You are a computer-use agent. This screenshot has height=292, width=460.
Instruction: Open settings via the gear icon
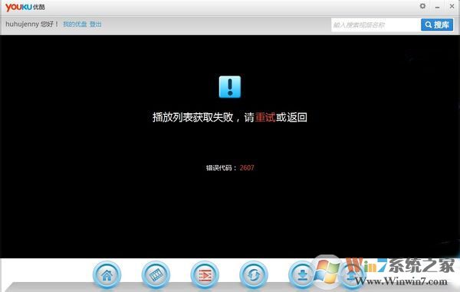click(x=422, y=6)
